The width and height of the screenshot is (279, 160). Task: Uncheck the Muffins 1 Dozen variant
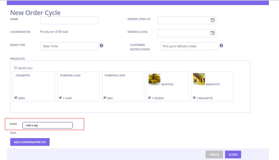point(149,97)
